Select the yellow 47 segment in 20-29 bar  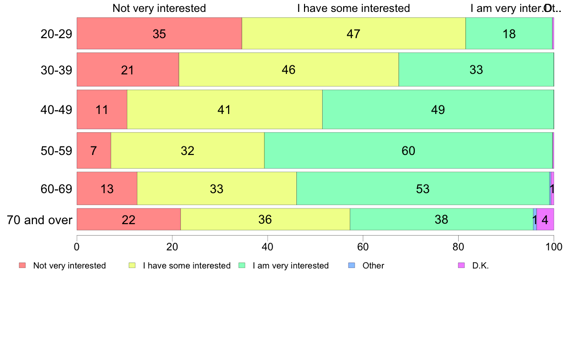tap(354, 33)
